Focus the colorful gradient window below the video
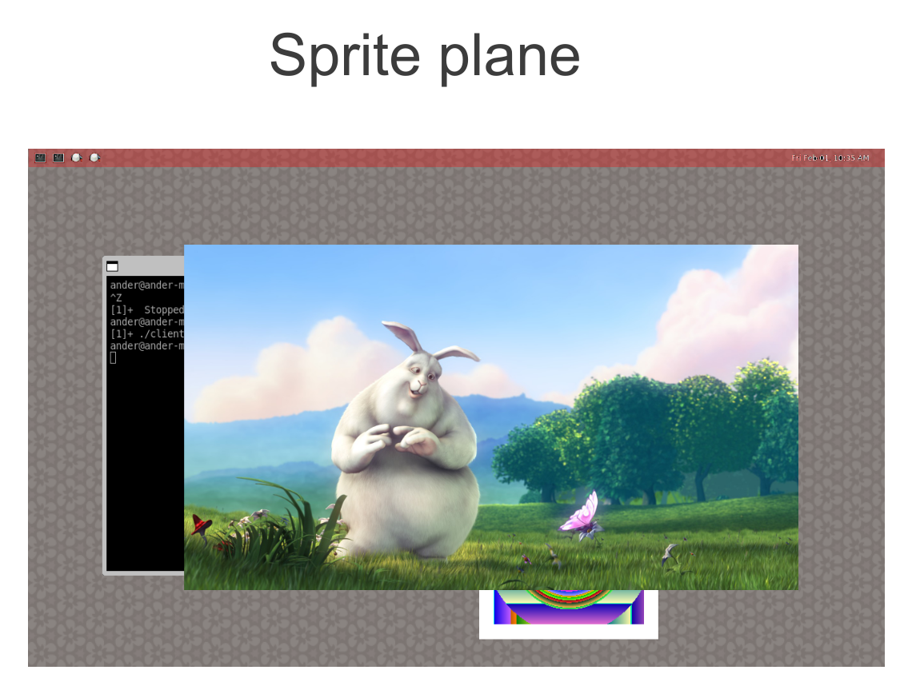920x698 pixels. (569, 614)
